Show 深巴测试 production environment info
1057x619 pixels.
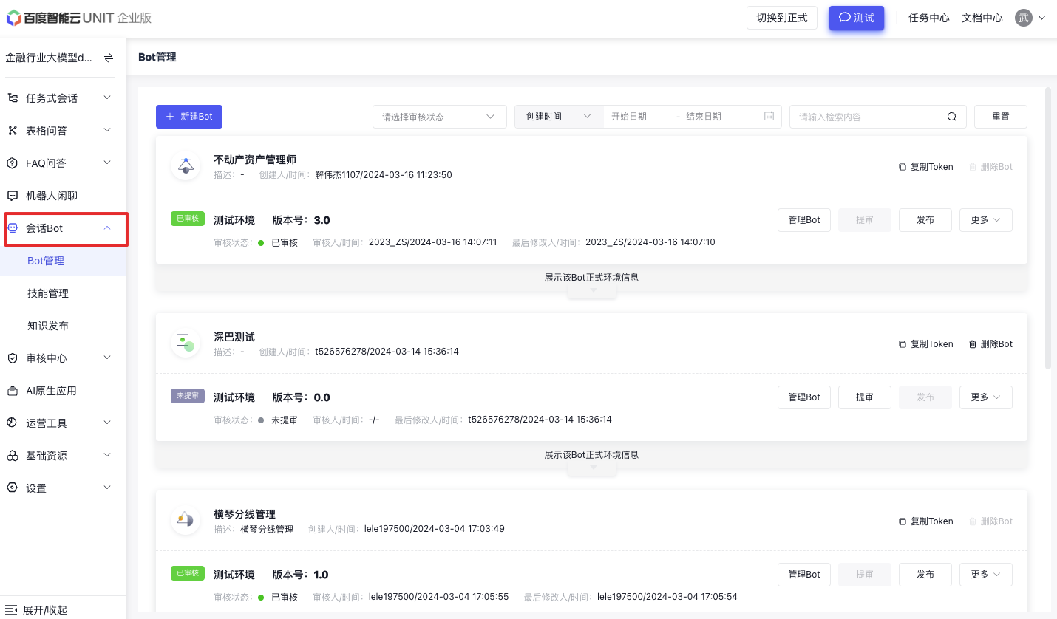(x=591, y=455)
